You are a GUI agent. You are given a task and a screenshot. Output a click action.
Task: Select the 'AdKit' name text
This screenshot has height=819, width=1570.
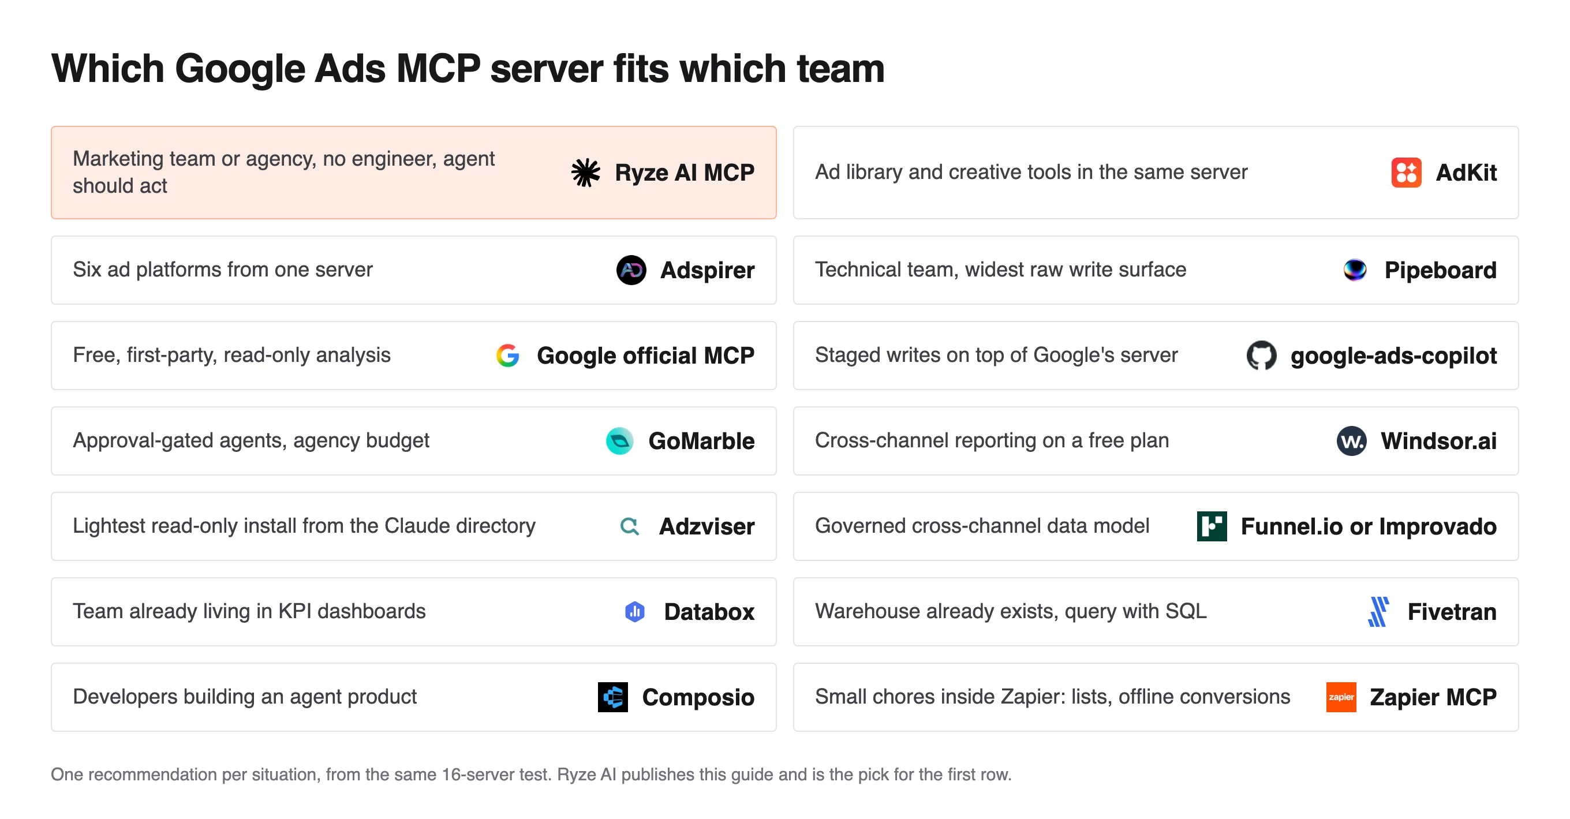click(1466, 173)
